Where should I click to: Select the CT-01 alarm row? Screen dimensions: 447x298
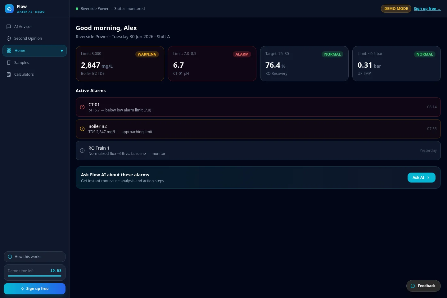pos(258,107)
